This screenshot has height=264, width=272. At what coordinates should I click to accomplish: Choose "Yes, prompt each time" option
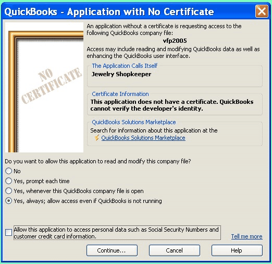(8, 181)
